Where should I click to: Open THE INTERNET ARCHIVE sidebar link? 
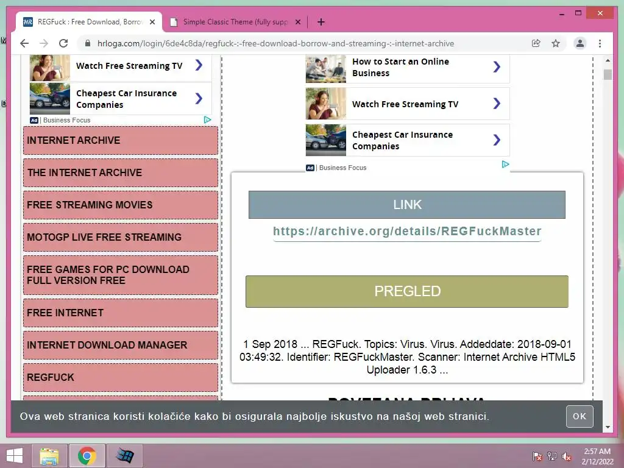[x=121, y=172]
